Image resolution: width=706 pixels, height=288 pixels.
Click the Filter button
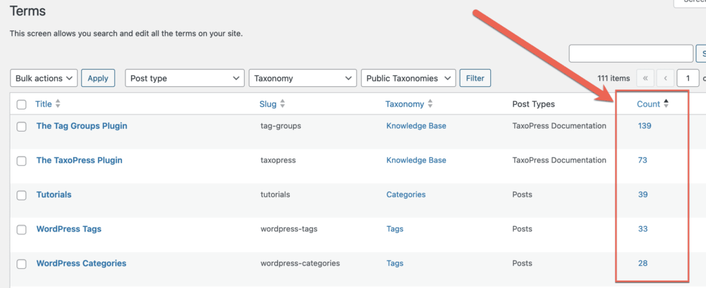point(475,78)
